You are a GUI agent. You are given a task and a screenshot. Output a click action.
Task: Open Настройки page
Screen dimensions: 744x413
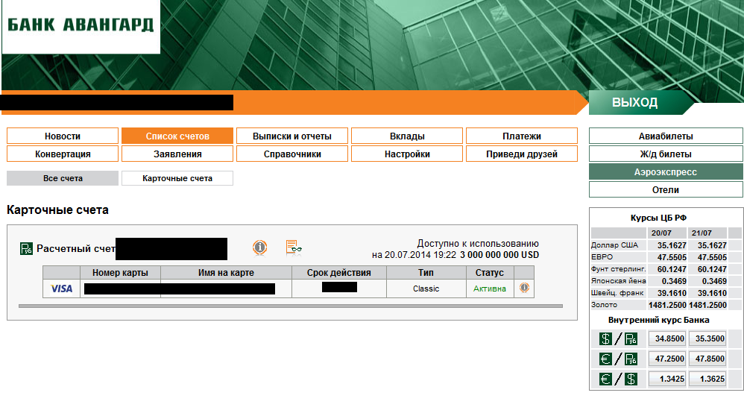407,154
